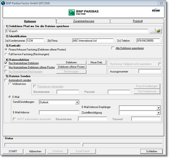
Task: Click the left Status progress bar
Action: [43, 145]
